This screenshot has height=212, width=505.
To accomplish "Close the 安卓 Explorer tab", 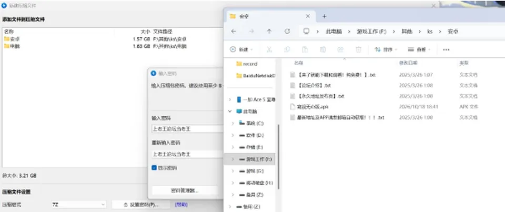I will coord(308,16).
